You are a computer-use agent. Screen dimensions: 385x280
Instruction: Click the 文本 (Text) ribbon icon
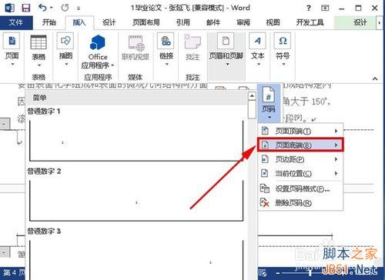tap(257, 41)
